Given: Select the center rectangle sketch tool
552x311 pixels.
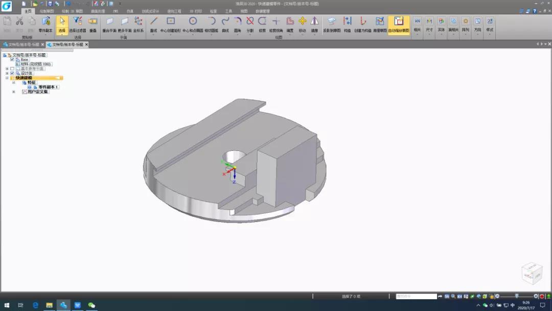Looking at the screenshot, I should [171, 25].
